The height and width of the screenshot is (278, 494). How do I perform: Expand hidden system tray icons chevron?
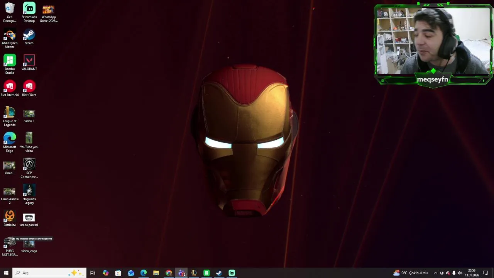[x=435, y=273]
